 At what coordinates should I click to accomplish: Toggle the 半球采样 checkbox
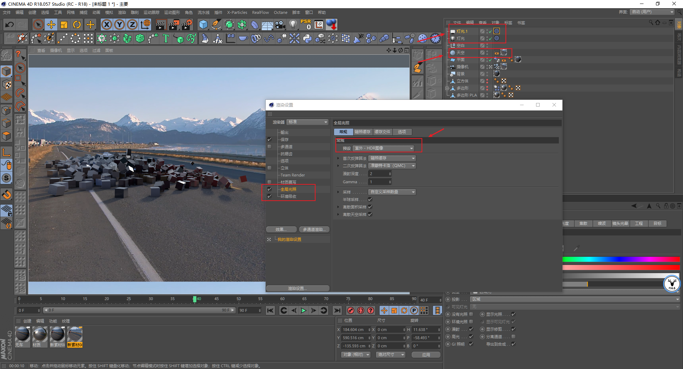coord(370,200)
